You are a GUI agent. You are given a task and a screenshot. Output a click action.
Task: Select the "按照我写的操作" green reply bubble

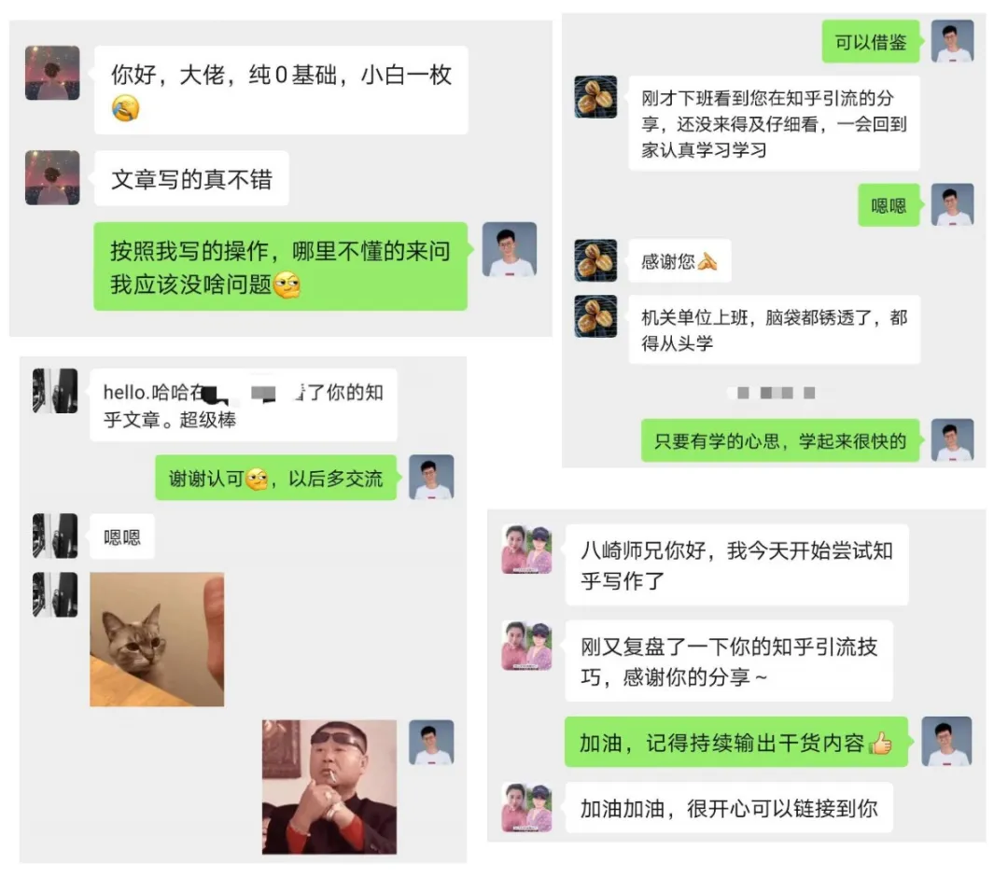[280, 267]
